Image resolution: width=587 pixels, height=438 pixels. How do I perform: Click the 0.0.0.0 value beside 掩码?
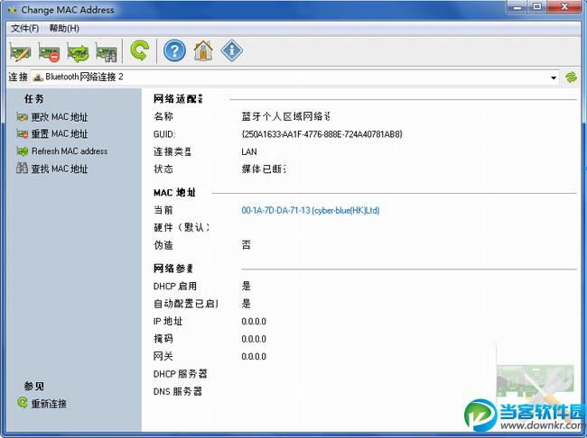(x=254, y=339)
